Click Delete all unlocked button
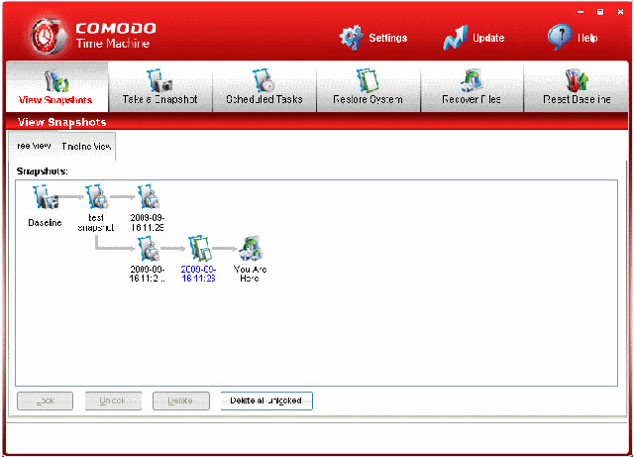Viewport: 634px width, 457px height. (266, 400)
